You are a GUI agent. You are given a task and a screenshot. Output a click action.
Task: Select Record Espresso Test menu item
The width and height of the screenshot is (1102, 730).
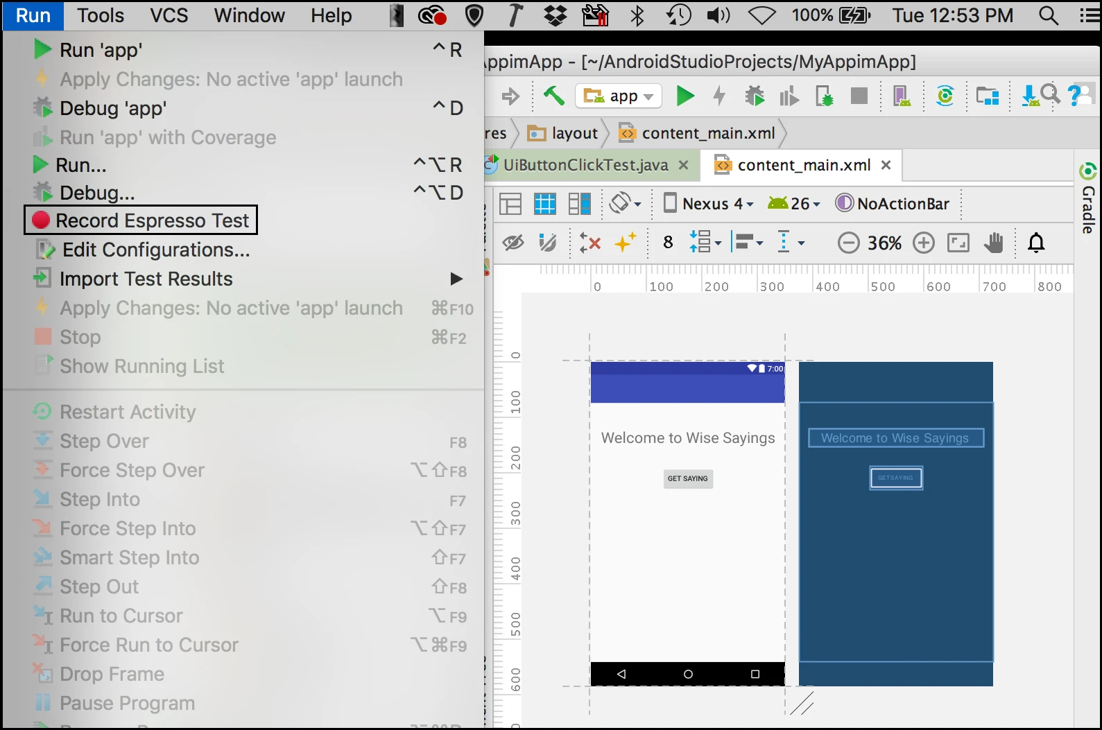point(141,220)
